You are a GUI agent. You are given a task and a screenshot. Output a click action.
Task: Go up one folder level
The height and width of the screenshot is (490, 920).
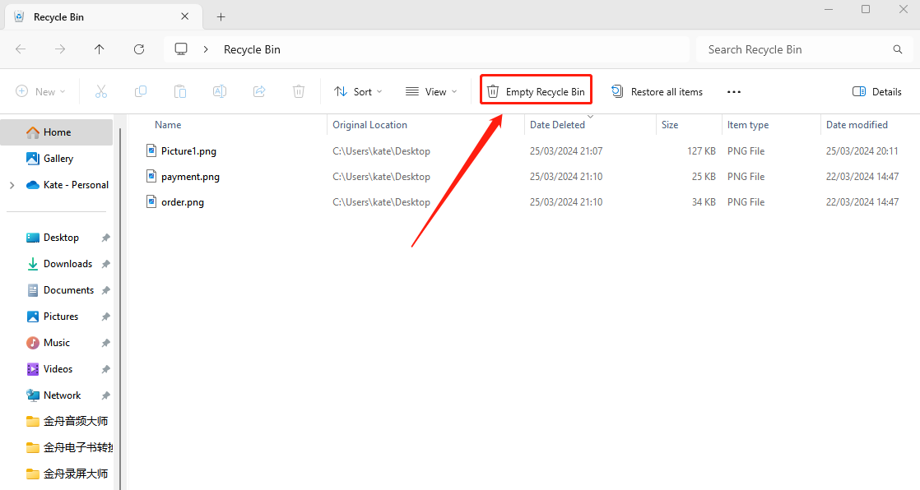coord(100,49)
